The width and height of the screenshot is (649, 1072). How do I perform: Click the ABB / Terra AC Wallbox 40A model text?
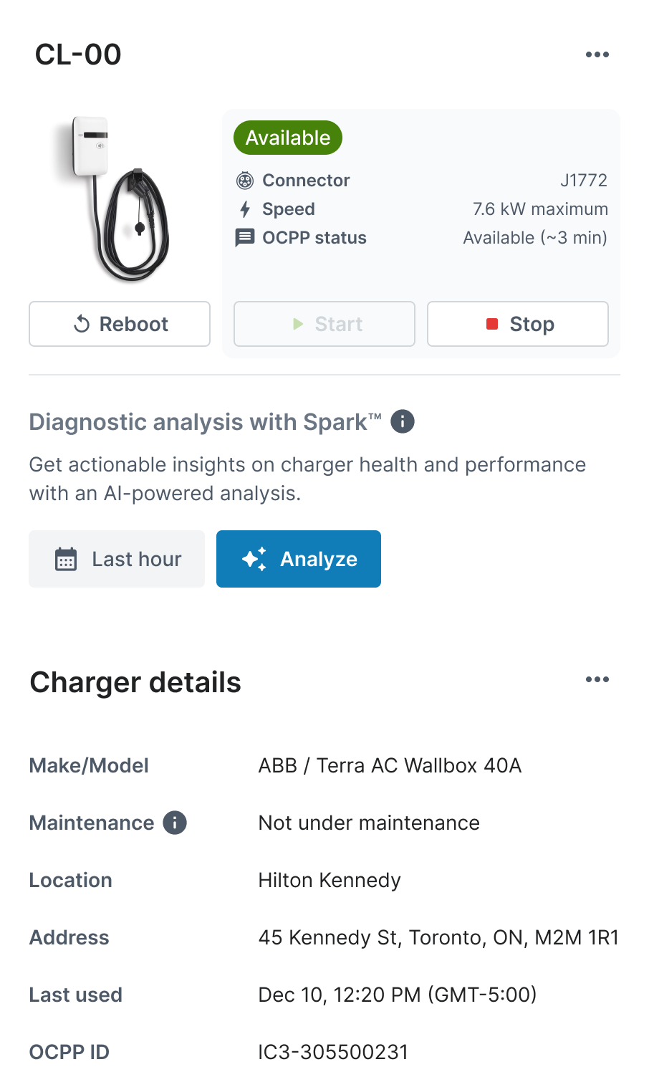(x=390, y=765)
